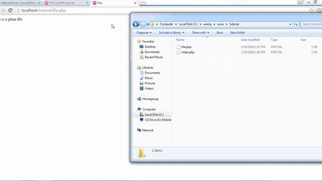The width and height of the screenshot is (322, 181).
Task: Open the Share with menu
Action: [200, 33]
